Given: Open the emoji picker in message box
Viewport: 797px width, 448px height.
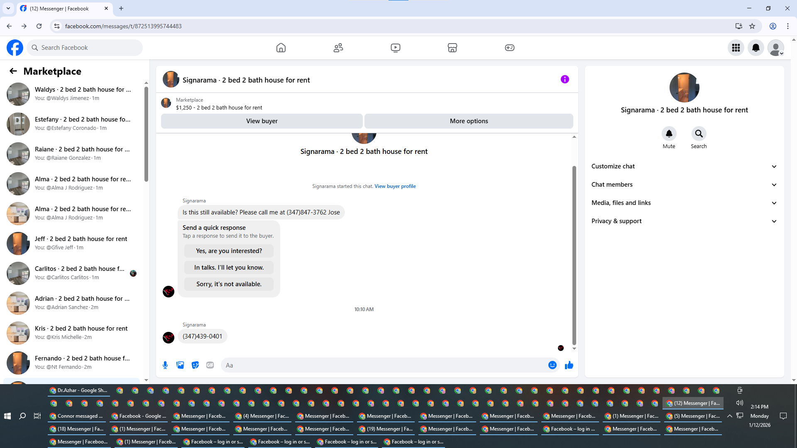Looking at the screenshot, I should tap(552, 365).
